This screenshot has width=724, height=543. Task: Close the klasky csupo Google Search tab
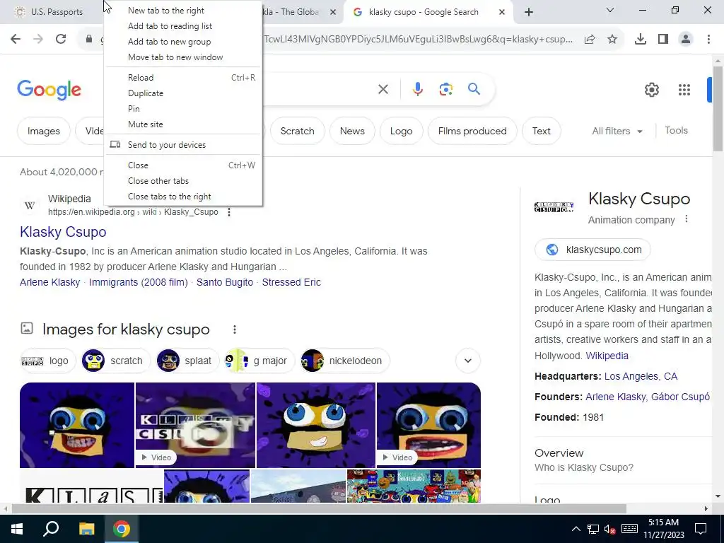502,12
